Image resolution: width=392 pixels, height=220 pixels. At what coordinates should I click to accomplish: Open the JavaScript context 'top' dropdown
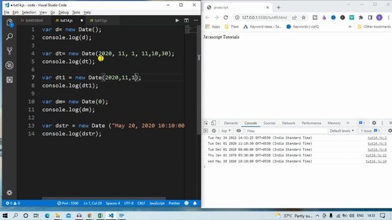tap(226, 131)
